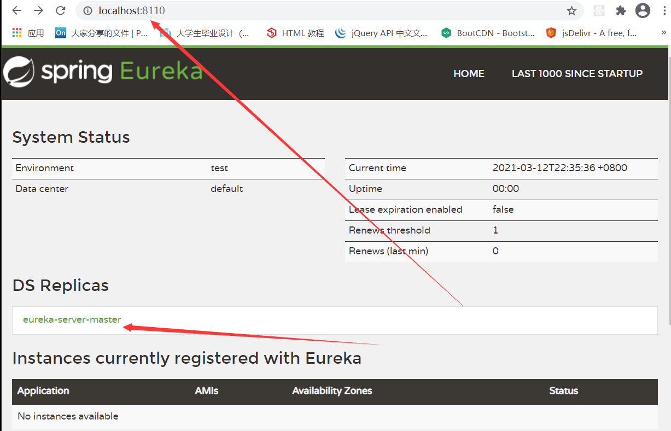671x431 pixels.
Task: Open LAST 1000 SINCE STARTUP menu item
Action: [x=577, y=73]
